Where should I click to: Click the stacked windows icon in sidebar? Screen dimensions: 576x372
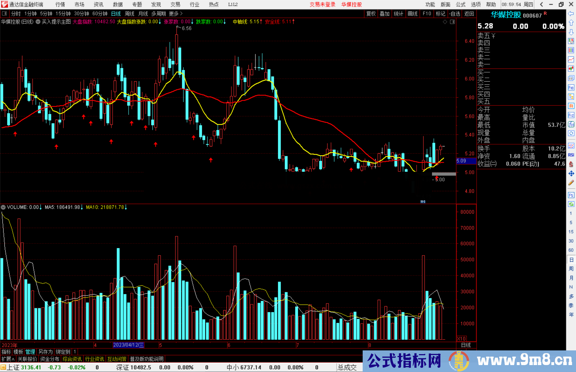[571, 78]
